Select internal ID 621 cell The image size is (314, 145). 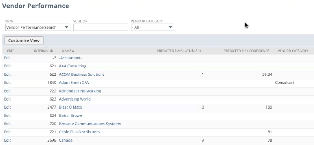coord(53,66)
